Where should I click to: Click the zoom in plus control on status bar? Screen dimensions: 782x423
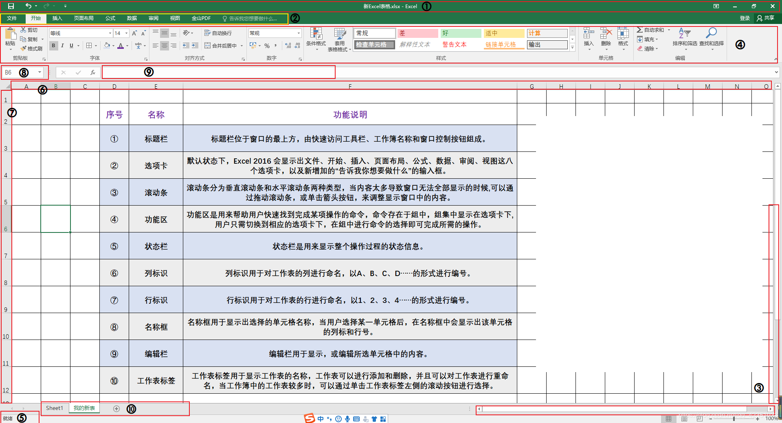(x=757, y=418)
